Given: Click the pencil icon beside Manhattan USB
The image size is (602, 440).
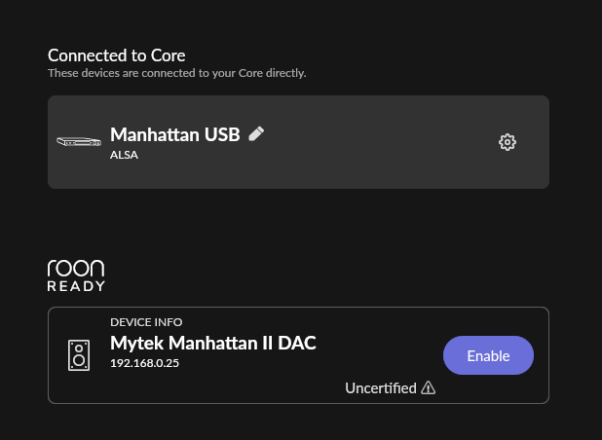Looking at the screenshot, I should (x=256, y=134).
